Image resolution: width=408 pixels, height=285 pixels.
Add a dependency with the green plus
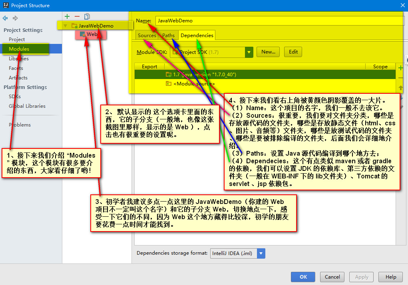pos(401,68)
